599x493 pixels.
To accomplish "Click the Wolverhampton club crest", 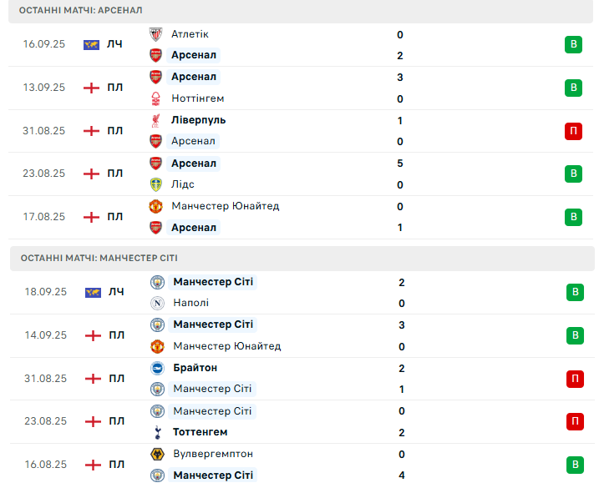I will point(157,454).
